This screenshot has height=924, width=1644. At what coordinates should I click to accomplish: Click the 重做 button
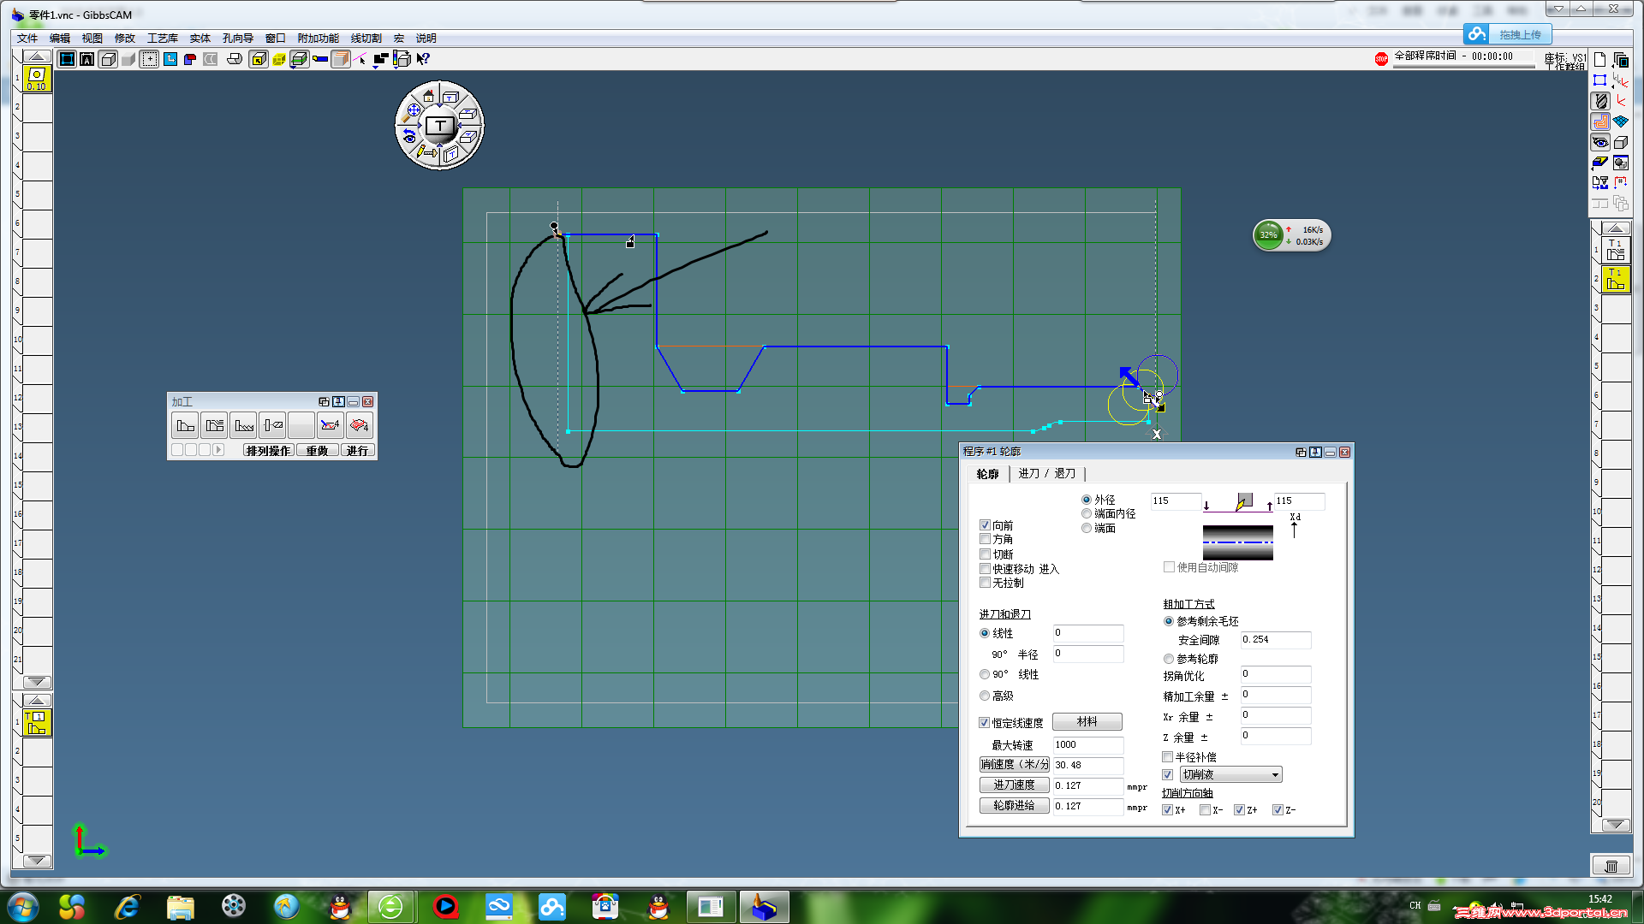click(318, 450)
